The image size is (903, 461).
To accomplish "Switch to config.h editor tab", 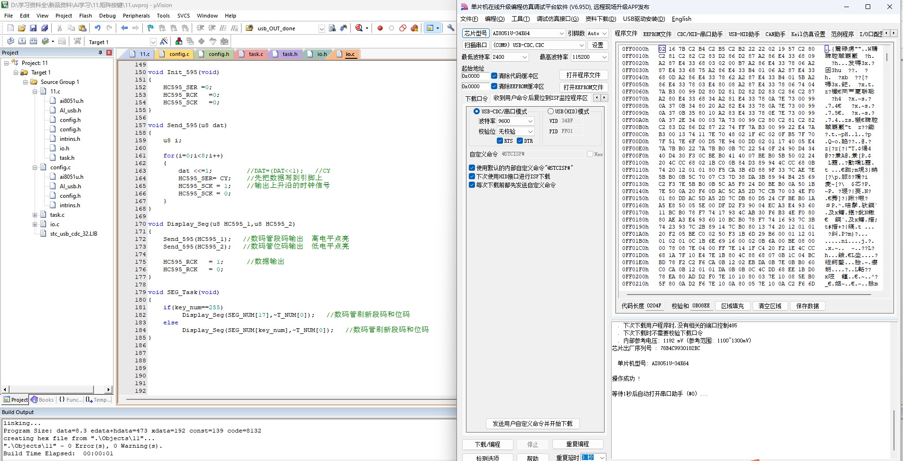I will (x=215, y=54).
